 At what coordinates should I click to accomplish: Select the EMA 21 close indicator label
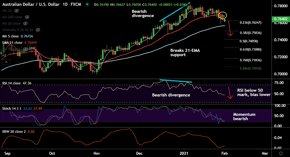(12, 43)
